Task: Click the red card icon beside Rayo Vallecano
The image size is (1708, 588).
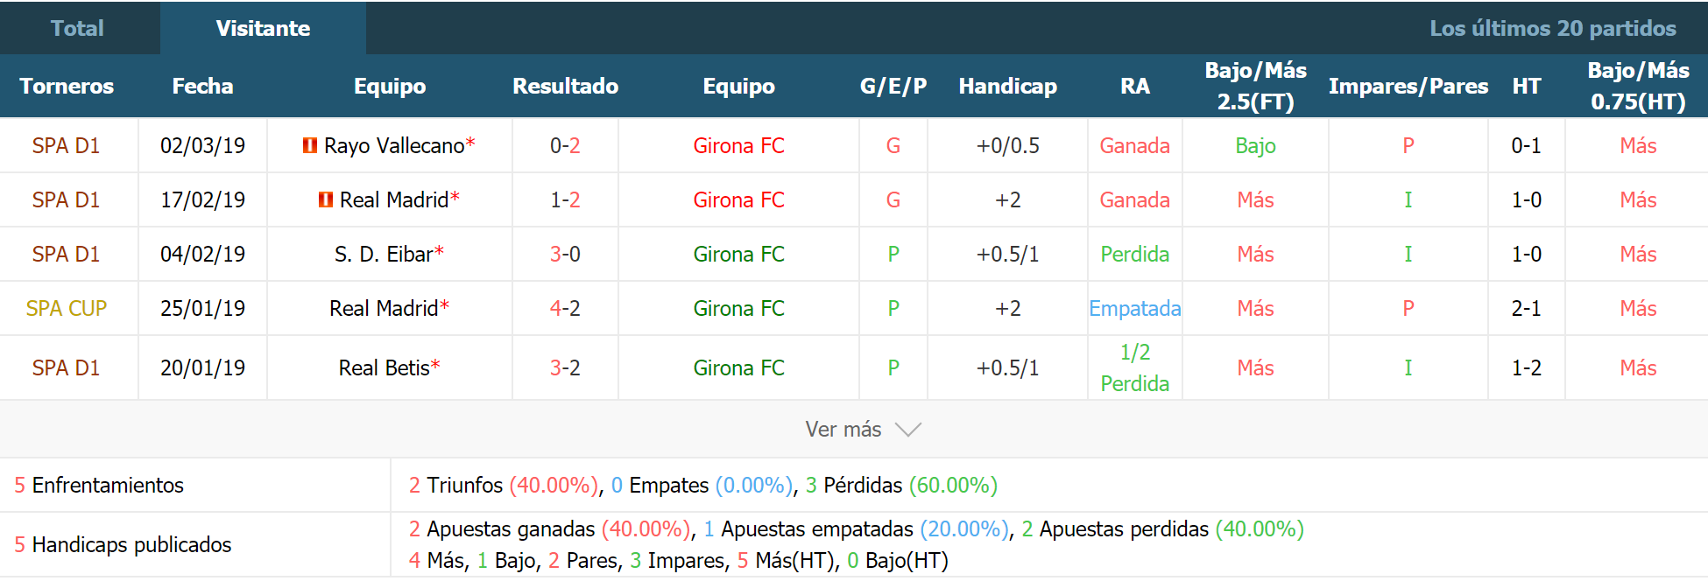Action: pyautogui.click(x=310, y=145)
